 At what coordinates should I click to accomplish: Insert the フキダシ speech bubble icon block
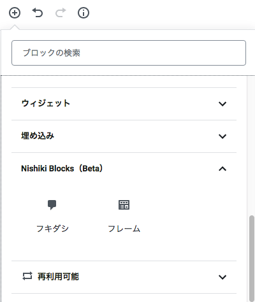(x=52, y=205)
